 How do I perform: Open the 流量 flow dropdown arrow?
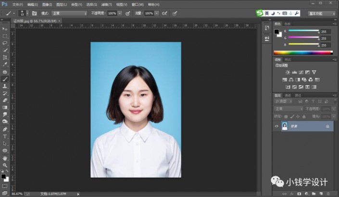(x=157, y=13)
